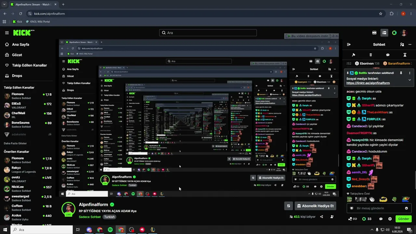The image size is (416, 234).
Task: Open the chat users list icon
Action: (402, 45)
